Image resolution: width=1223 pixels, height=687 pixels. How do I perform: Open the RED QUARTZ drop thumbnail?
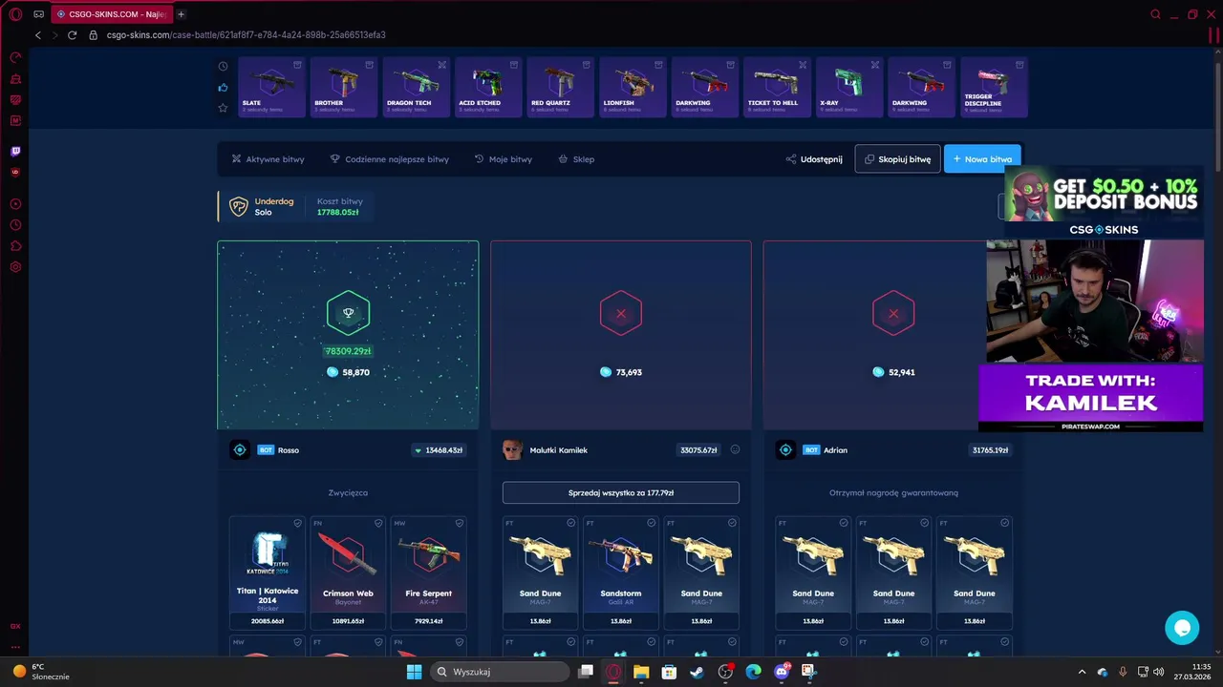coord(560,88)
